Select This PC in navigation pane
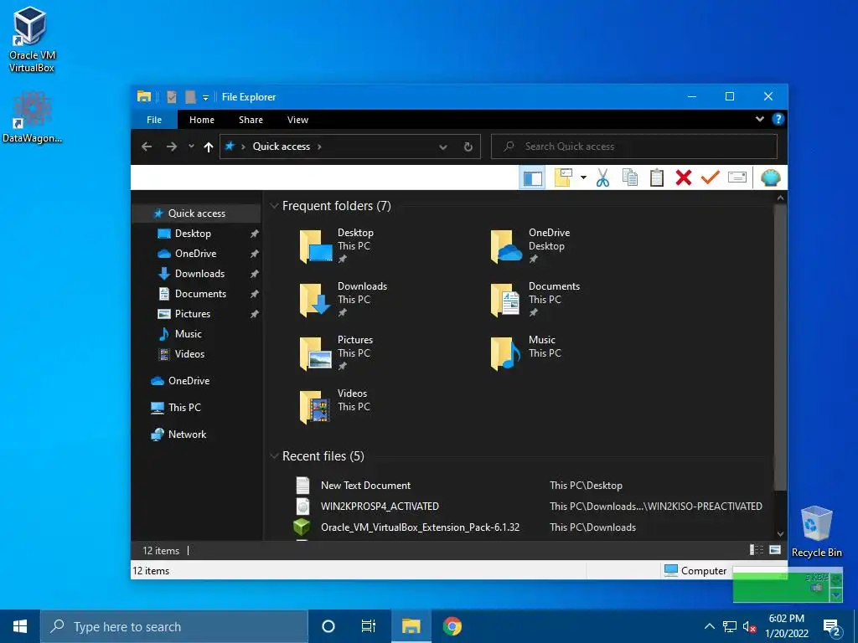858x643 pixels. [185, 408]
